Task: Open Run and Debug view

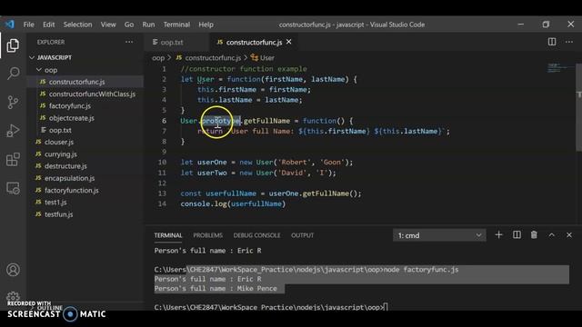Action: click(13, 131)
